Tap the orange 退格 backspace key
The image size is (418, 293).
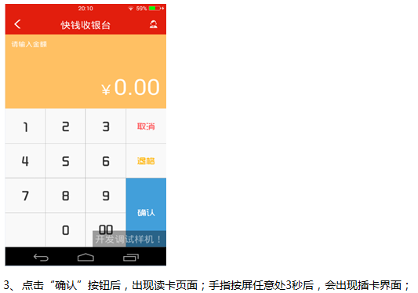coord(146,161)
